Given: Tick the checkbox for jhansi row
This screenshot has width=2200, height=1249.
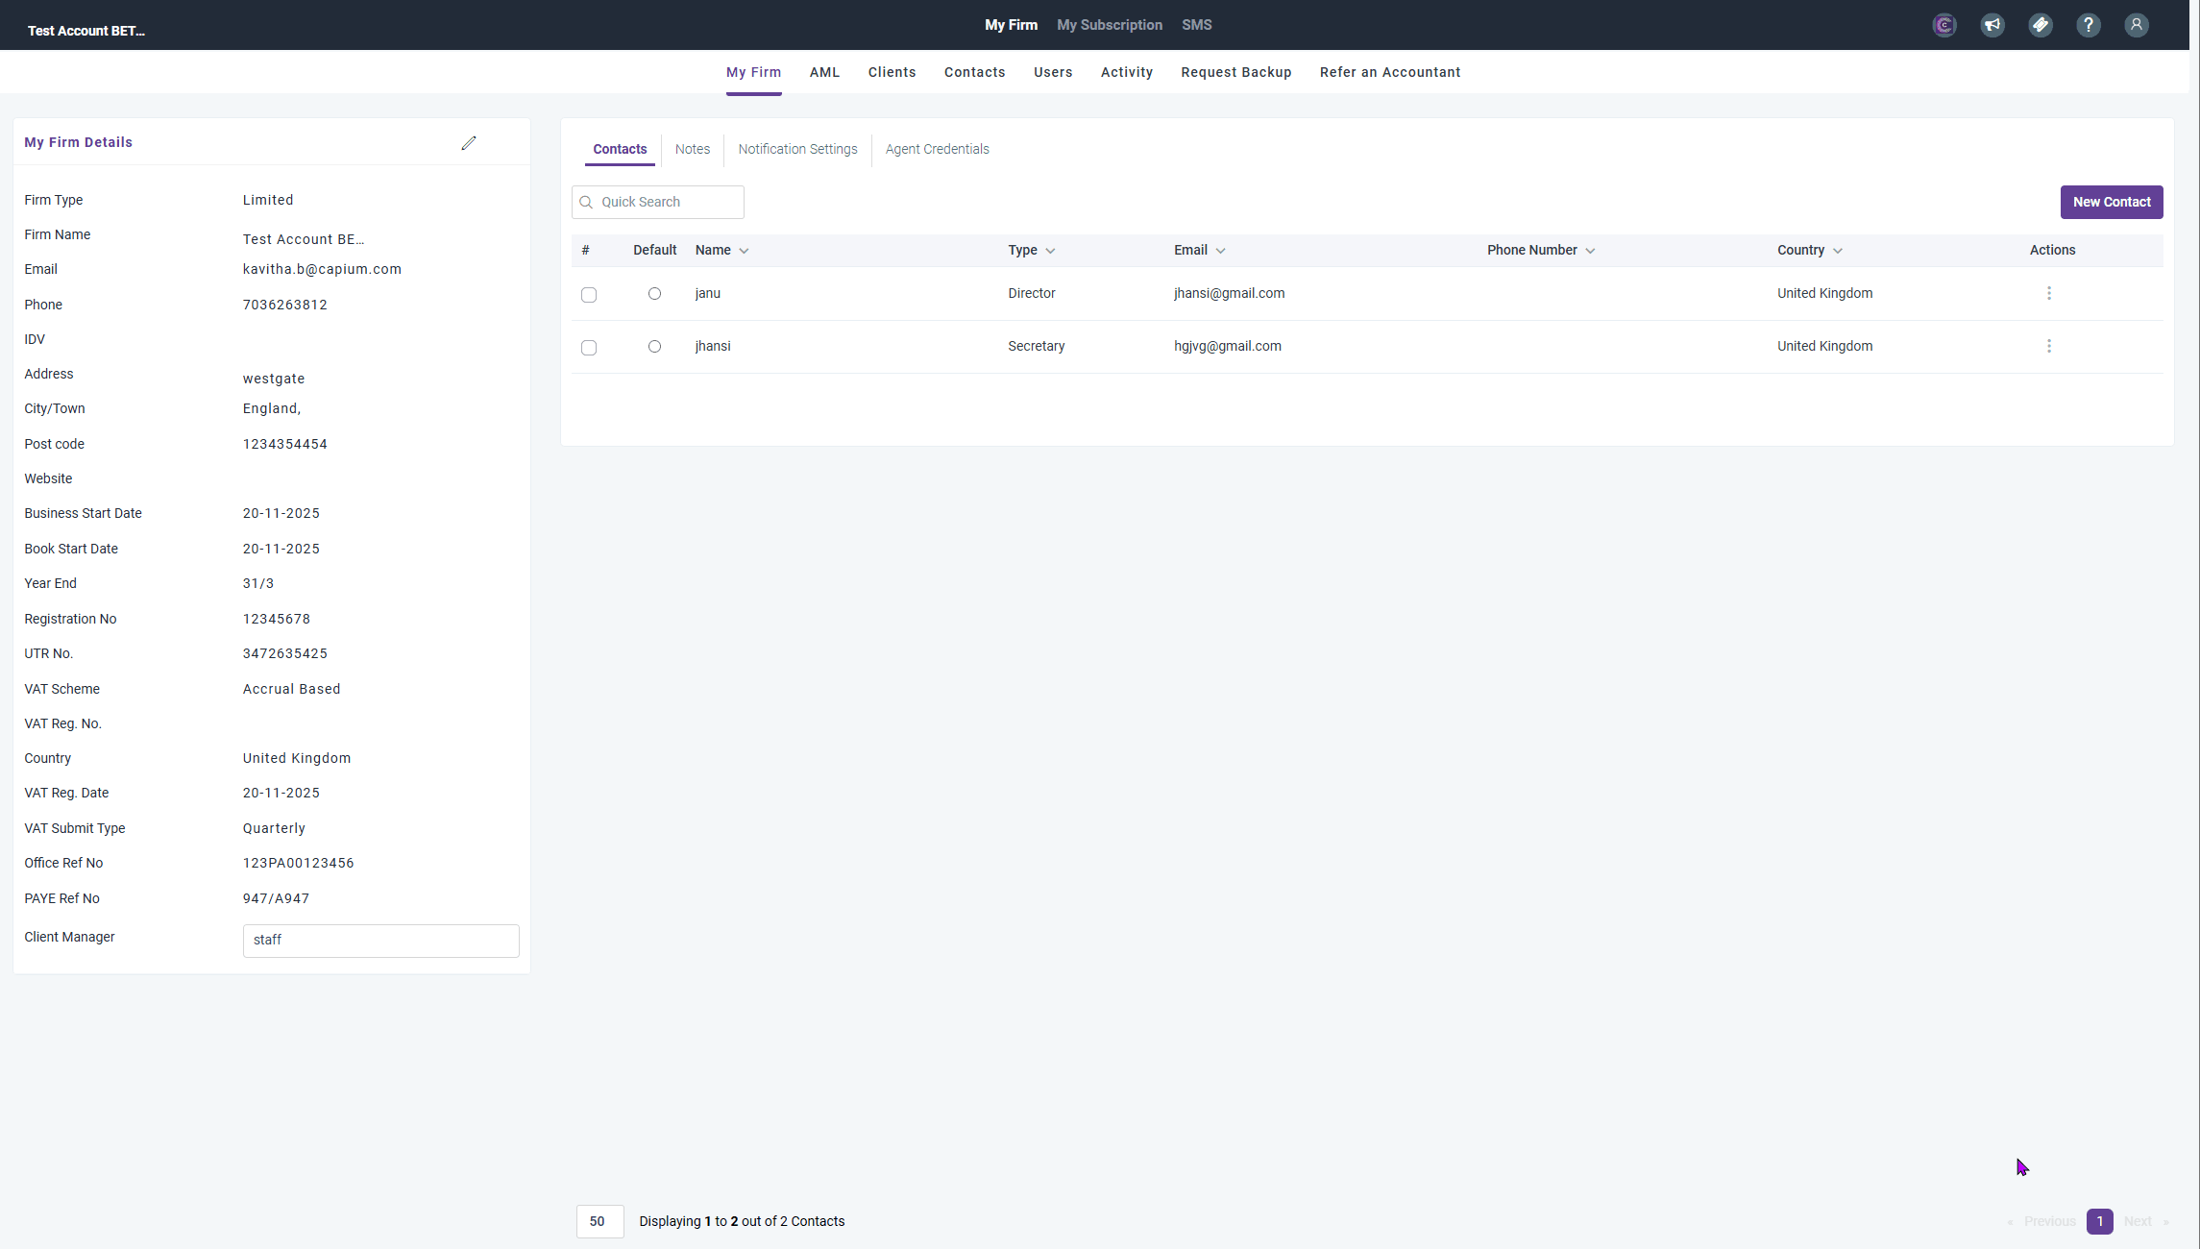Looking at the screenshot, I should coord(589,348).
